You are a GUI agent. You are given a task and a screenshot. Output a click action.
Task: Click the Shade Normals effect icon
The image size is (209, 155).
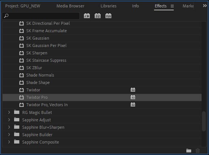click(22, 75)
